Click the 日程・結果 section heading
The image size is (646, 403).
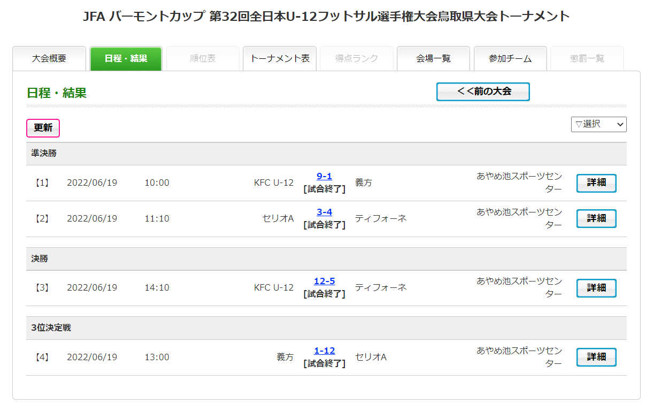[x=57, y=93]
